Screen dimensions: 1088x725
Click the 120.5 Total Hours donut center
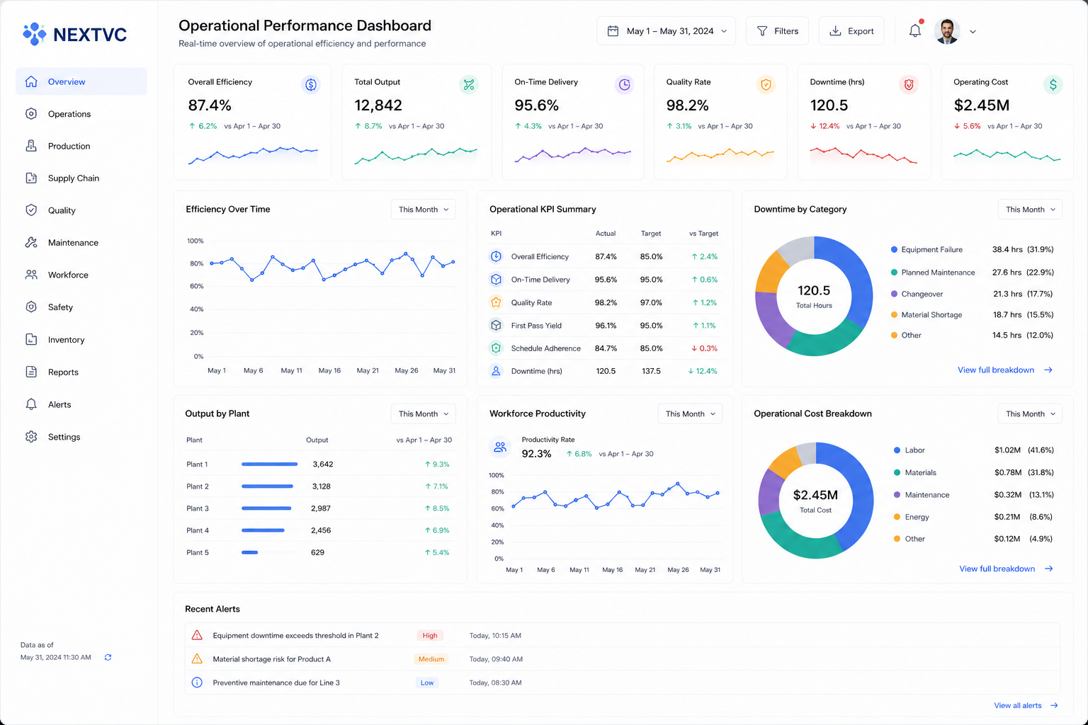click(814, 296)
